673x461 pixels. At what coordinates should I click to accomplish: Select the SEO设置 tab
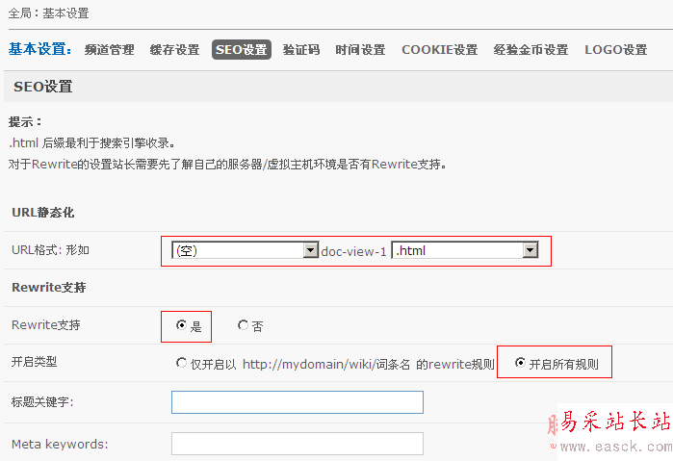(242, 50)
